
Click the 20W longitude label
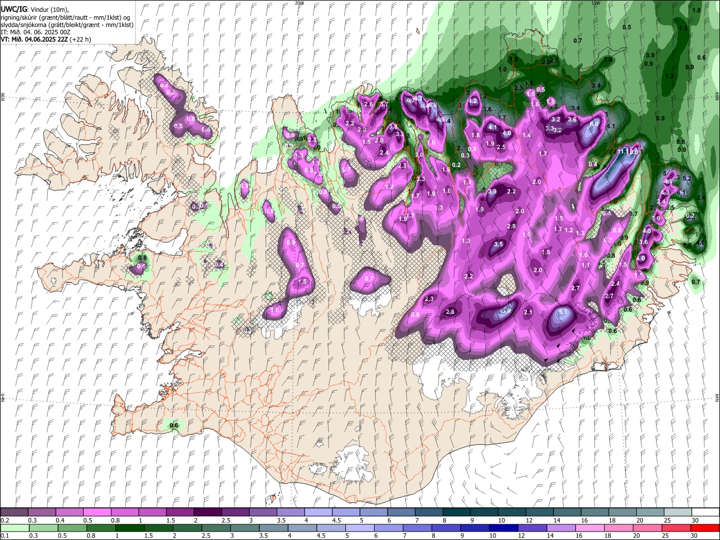[x=299, y=3]
